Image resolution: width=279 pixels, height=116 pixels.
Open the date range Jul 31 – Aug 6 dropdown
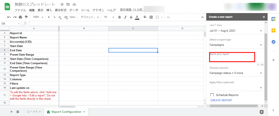coord(236,30)
